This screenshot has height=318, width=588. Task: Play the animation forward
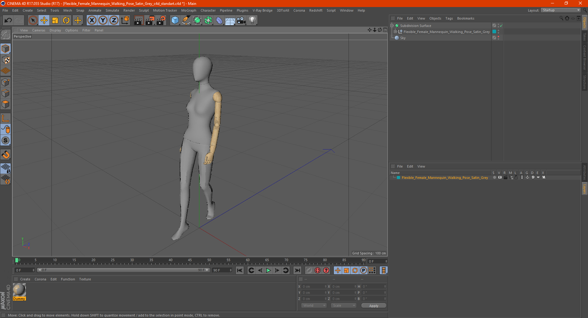coord(268,270)
